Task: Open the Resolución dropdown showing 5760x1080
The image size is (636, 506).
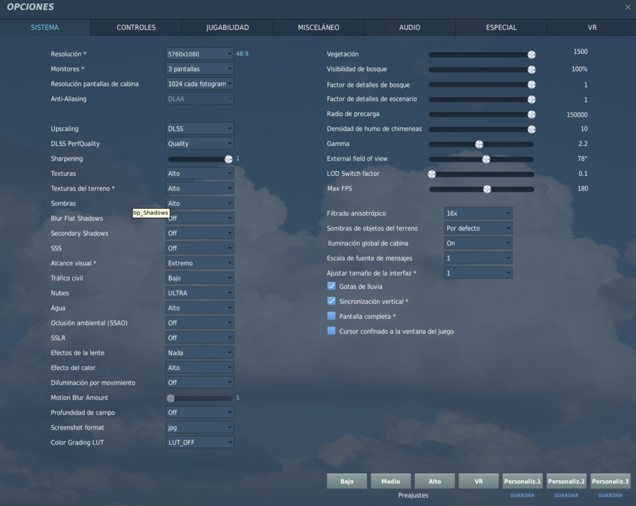Action: click(199, 54)
